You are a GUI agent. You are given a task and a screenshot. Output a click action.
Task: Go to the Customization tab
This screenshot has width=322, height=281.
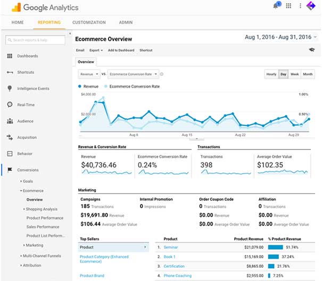coord(89,22)
